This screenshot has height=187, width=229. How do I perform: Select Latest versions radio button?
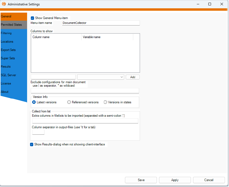click(x=34, y=102)
